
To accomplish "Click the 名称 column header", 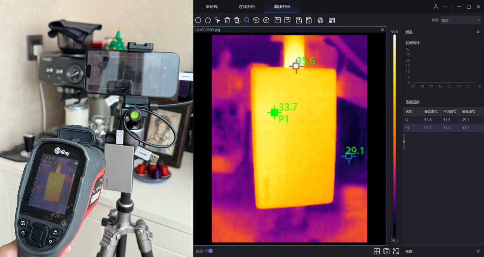I will click(409, 112).
